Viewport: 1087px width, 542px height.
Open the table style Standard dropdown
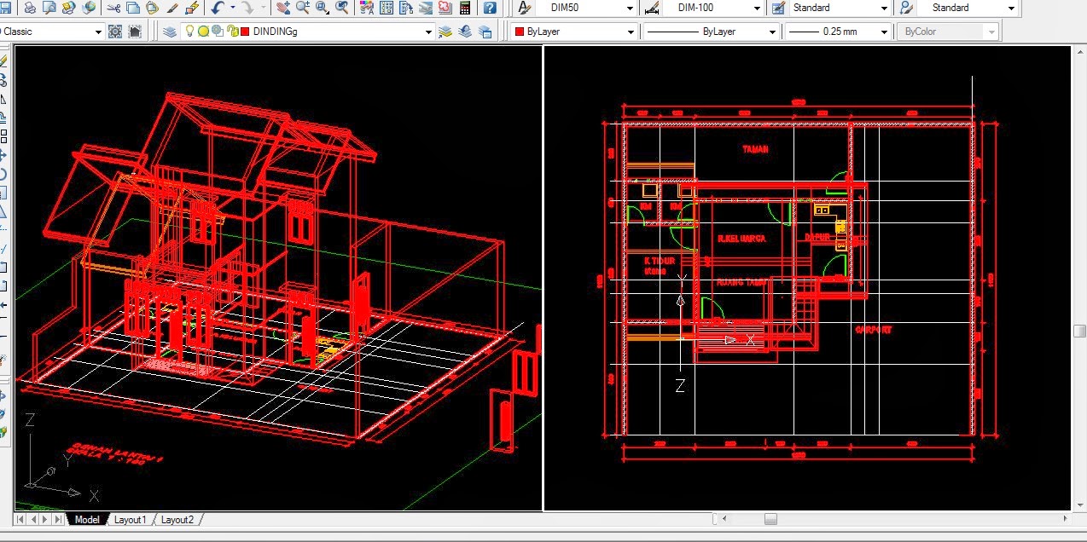point(884,8)
